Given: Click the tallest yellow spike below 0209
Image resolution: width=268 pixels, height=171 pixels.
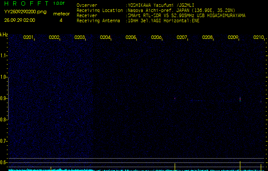Looking at the screenshot, I should coord(240,166).
